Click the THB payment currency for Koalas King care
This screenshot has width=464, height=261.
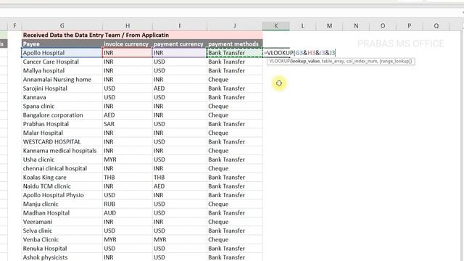179,177
